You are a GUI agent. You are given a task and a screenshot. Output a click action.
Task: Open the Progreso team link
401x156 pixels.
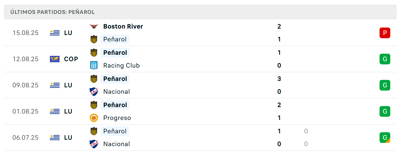117,118
